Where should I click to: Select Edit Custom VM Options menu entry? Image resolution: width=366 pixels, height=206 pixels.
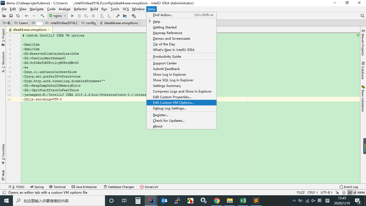(x=181, y=103)
